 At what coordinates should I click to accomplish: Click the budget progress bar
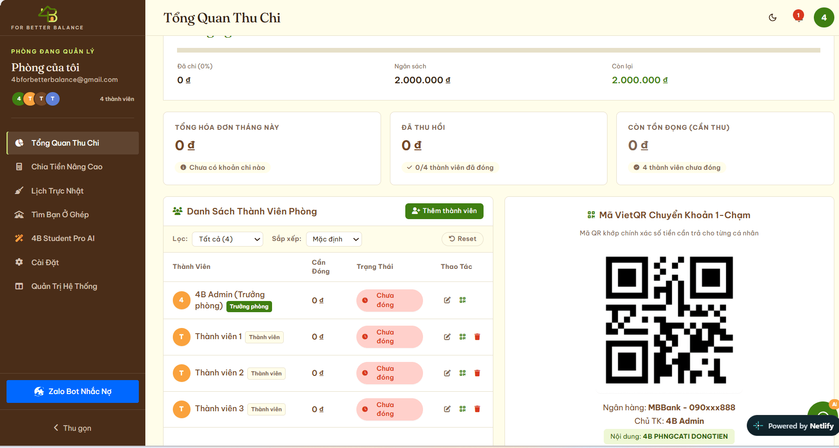498,50
